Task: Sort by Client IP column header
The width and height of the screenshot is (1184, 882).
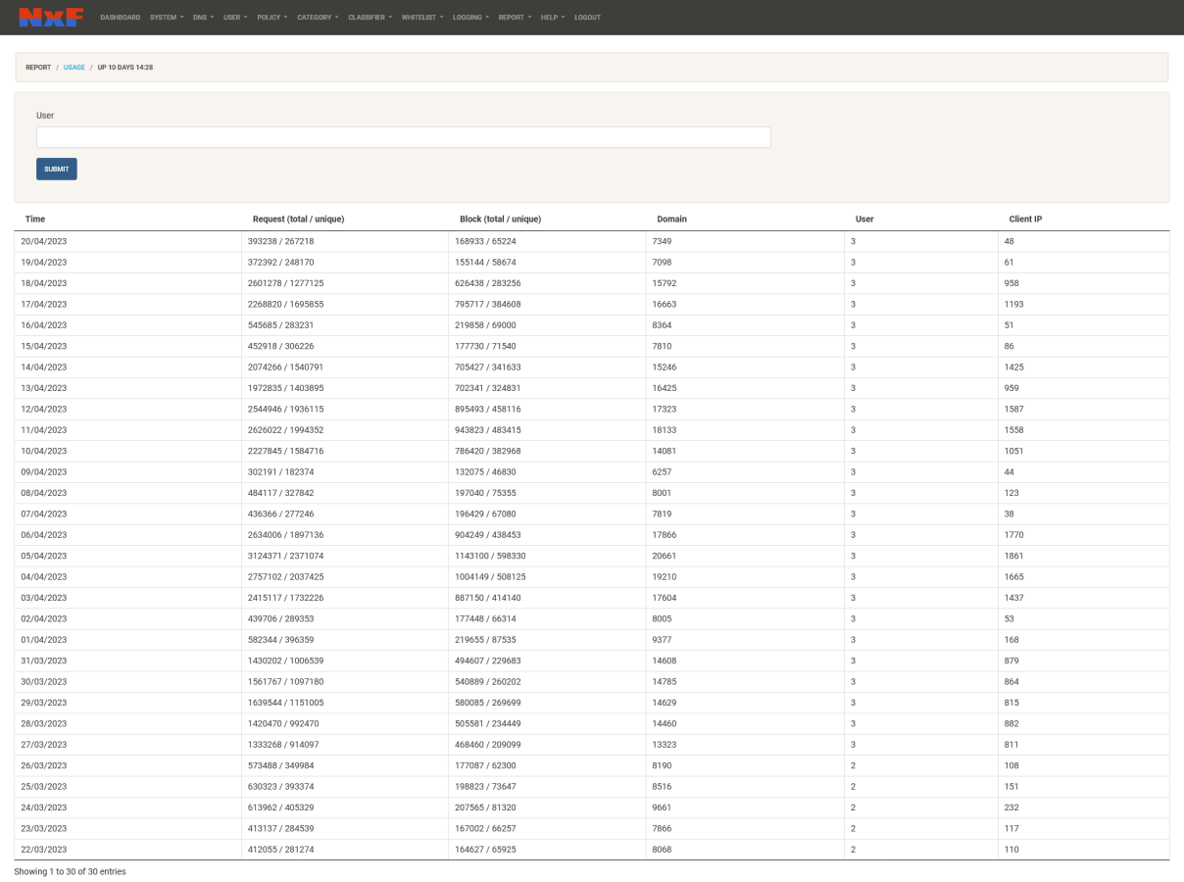Action: [x=1025, y=220]
